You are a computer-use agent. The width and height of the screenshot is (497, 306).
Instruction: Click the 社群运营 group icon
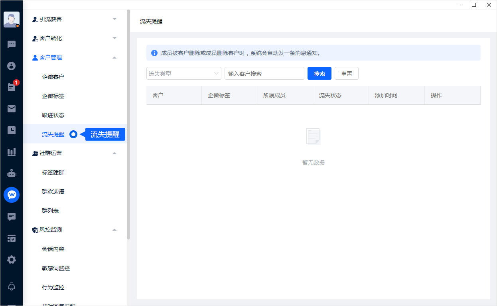(35, 153)
